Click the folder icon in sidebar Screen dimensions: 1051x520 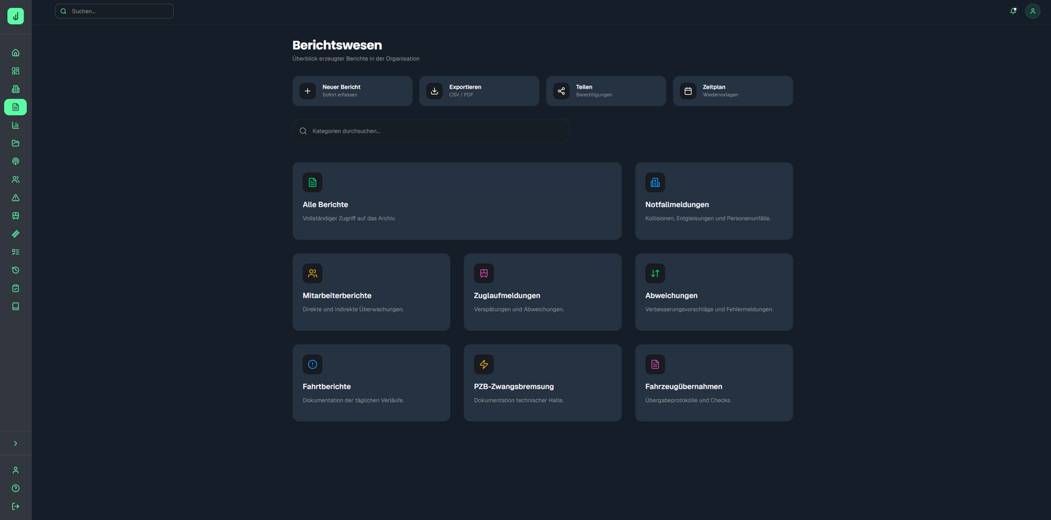point(16,143)
